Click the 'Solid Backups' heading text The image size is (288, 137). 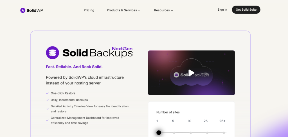97,53
